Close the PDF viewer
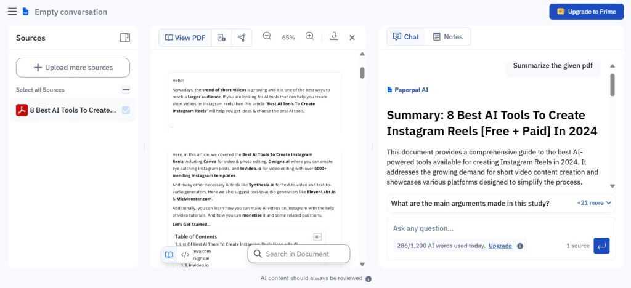Viewport: 631px width, 288px height. 352,38
